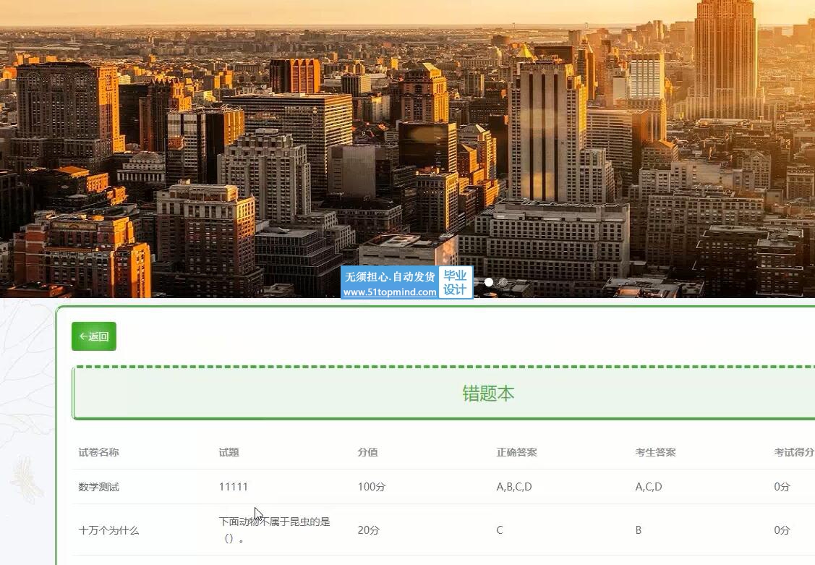Click the 分值 column header
Image resolution: width=815 pixels, height=565 pixels.
(x=367, y=452)
